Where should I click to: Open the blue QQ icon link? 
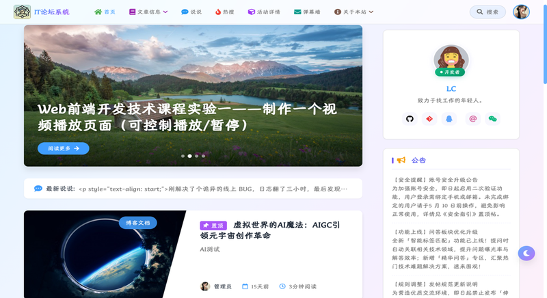point(449,119)
